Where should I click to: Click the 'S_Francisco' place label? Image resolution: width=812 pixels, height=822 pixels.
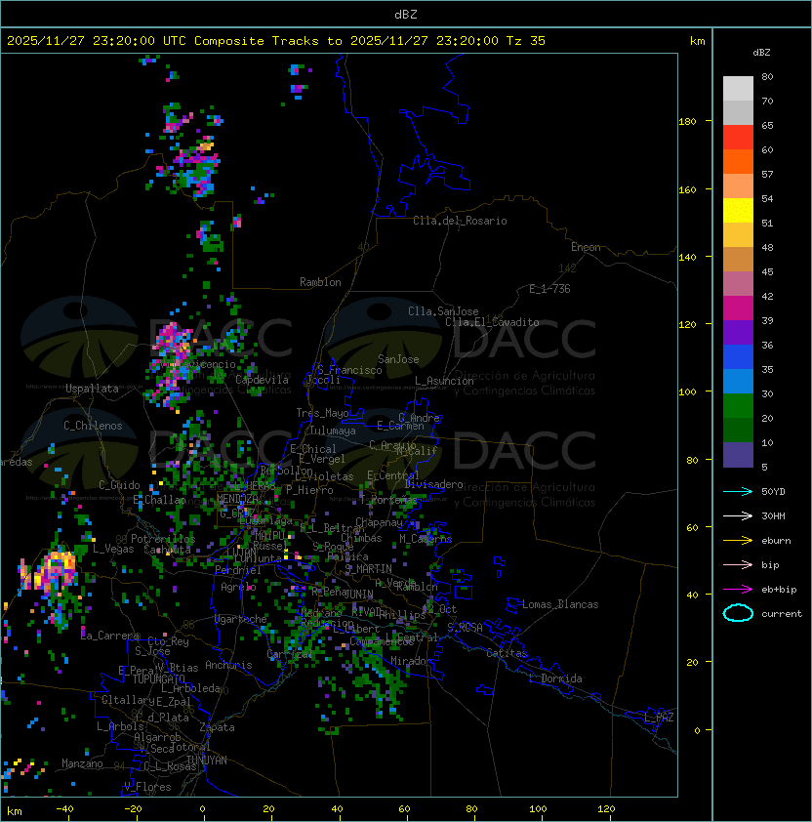(x=349, y=370)
